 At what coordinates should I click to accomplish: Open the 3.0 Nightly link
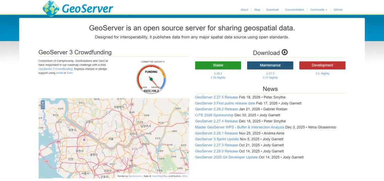322,73
